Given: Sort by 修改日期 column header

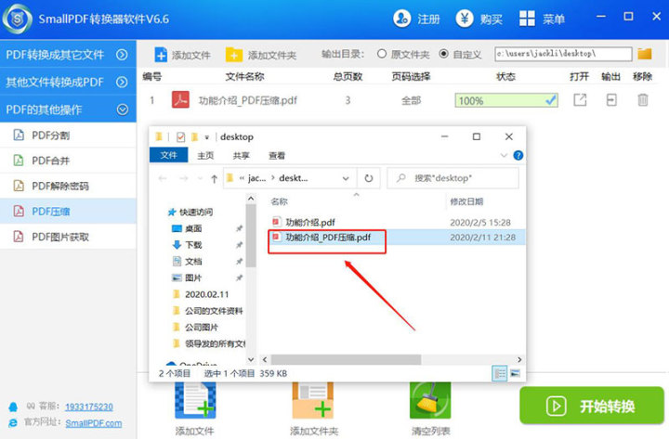Looking at the screenshot, I should (466, 201).
